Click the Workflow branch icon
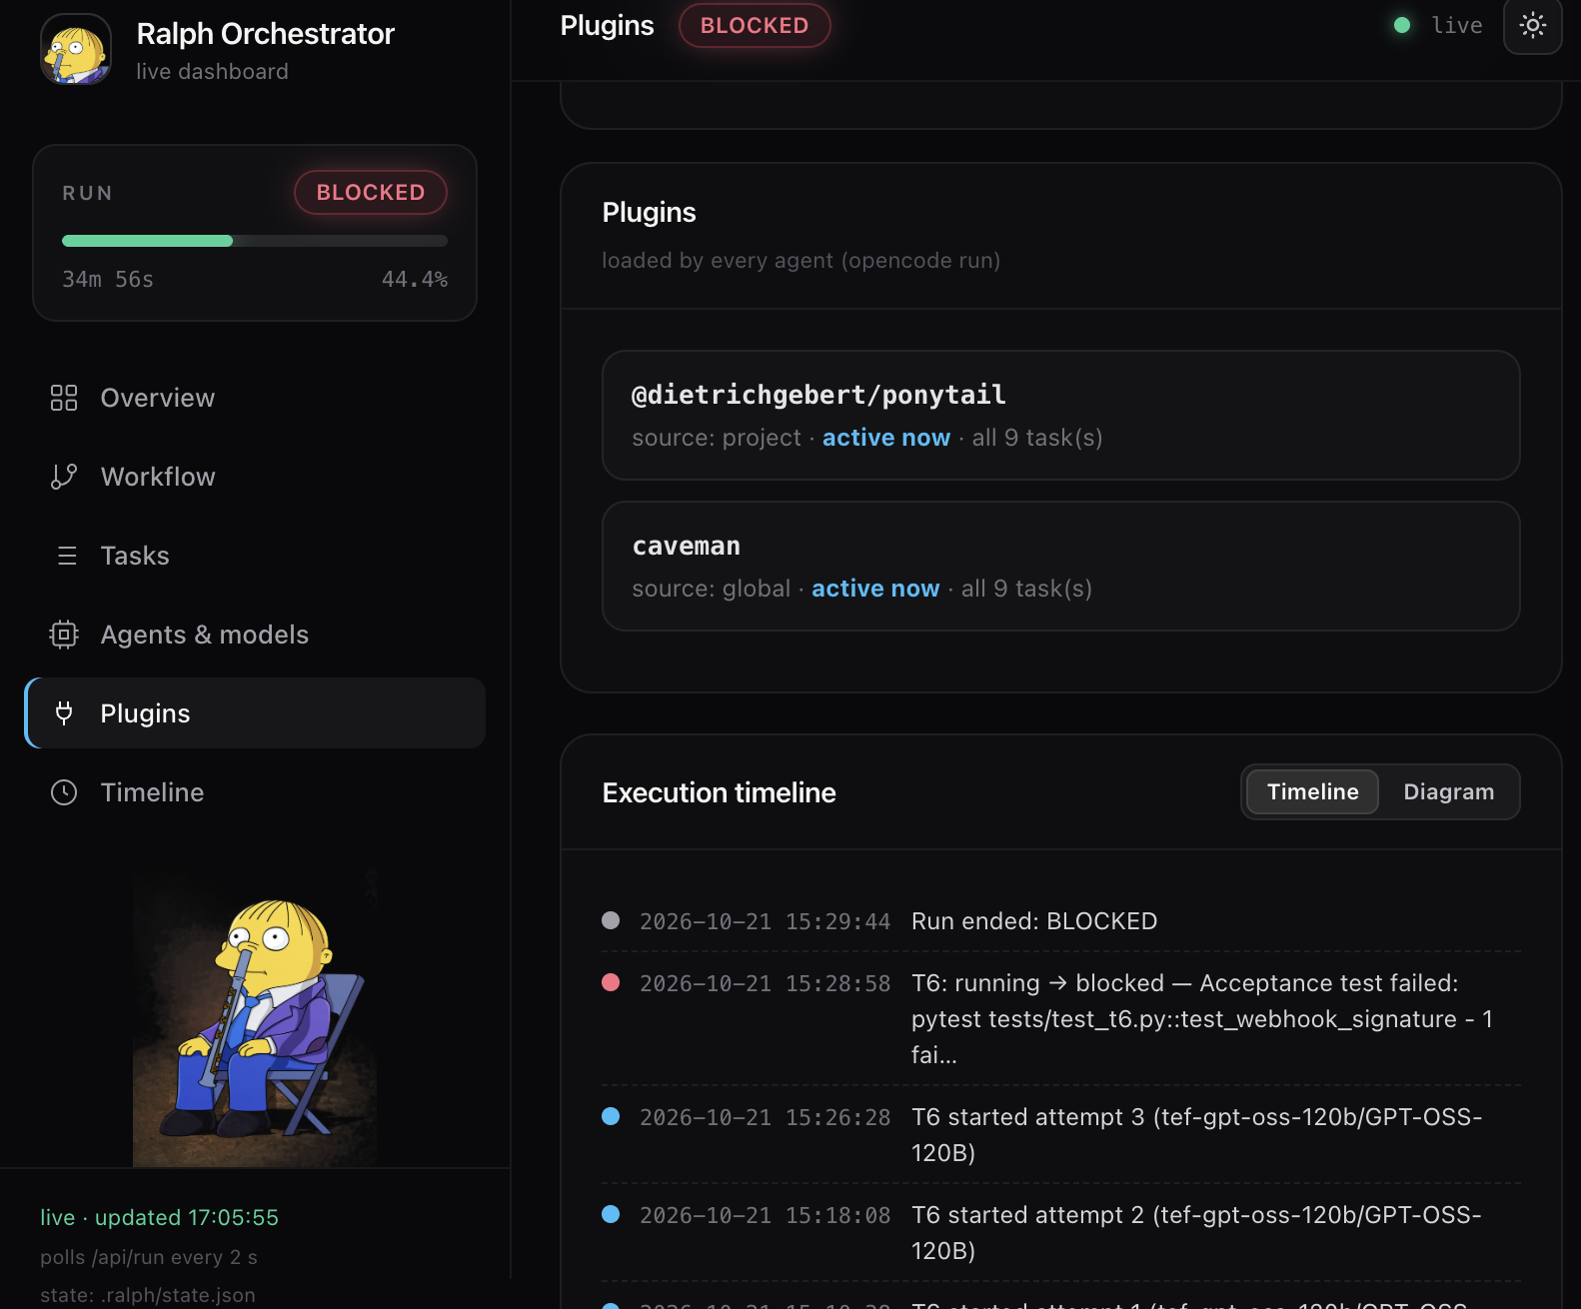 click(x=64, y=477)
